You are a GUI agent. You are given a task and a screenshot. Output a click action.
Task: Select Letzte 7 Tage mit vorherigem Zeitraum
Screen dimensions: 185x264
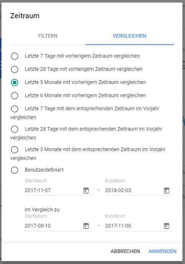(x=15, y=56)
